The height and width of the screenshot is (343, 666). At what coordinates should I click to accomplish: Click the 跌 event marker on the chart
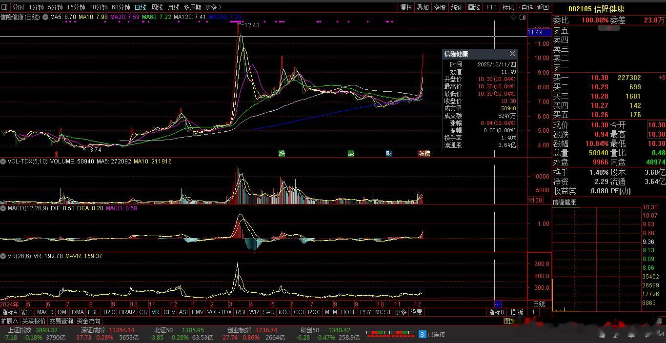pyautogui.click(x=282, y=153)
